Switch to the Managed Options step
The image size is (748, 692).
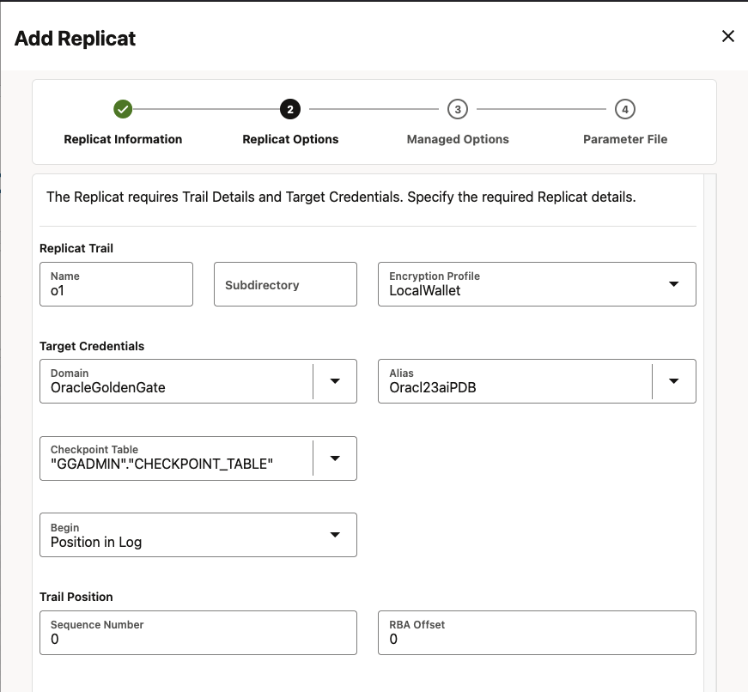click(x=457, y=139)
